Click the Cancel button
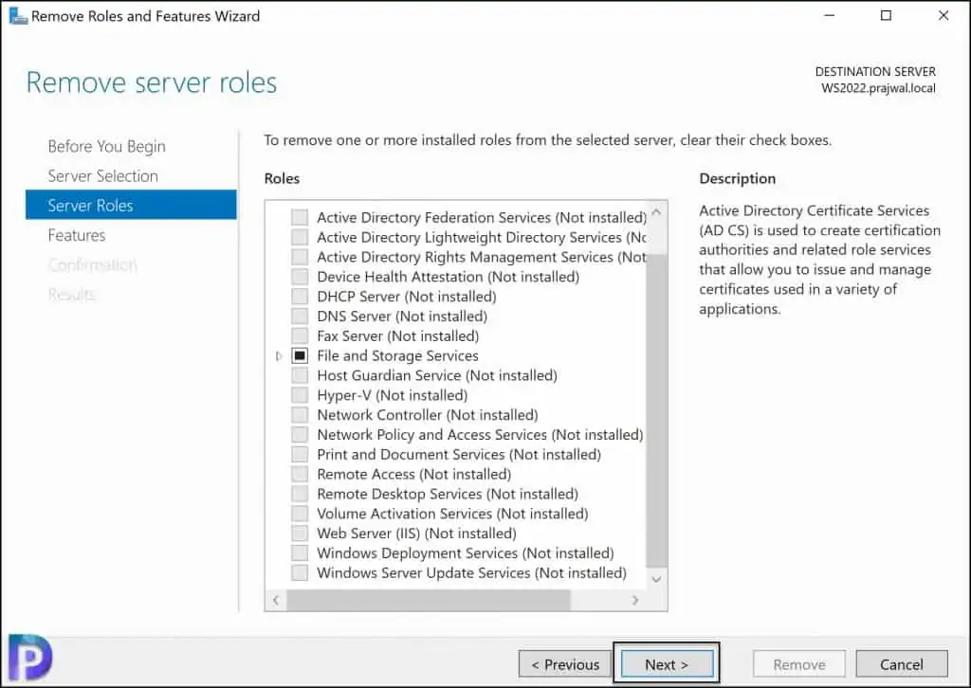This screenshot has width=971, height=688. [902, 664]
